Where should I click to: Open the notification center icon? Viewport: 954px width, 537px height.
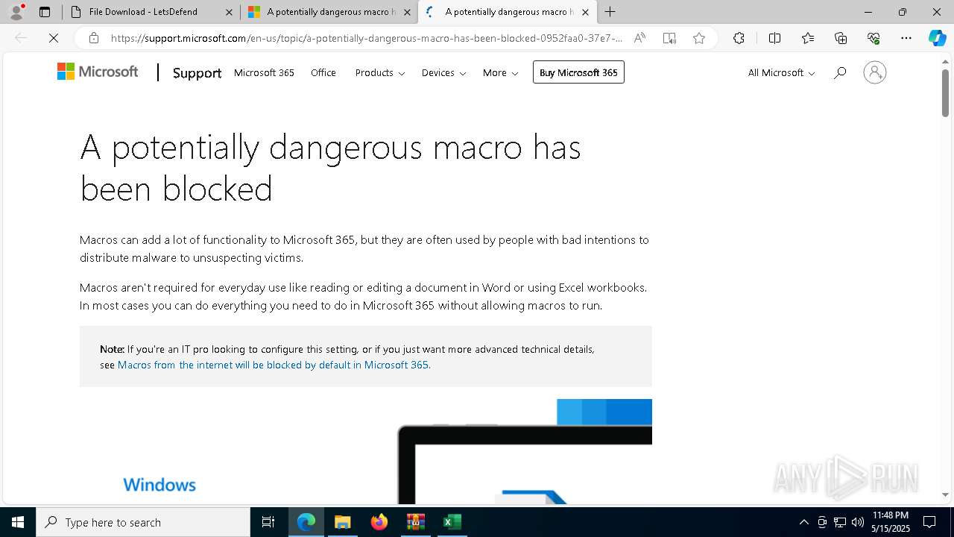929,522
